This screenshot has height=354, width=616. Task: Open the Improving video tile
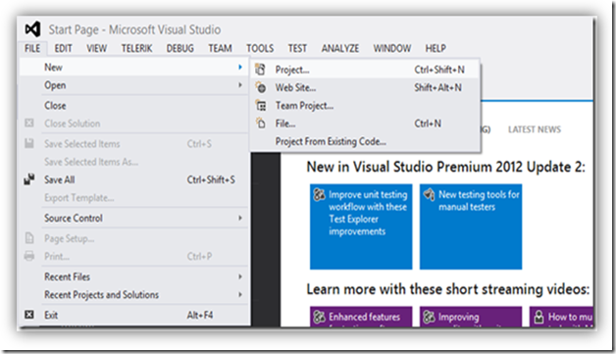pos(471,317)
